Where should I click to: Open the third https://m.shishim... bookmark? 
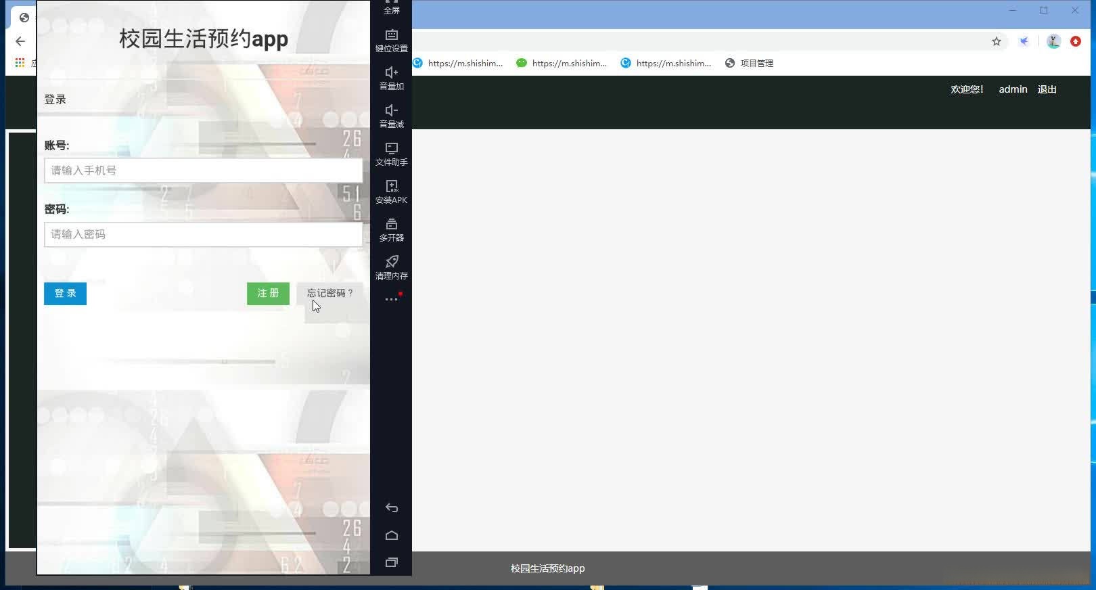[666, 63]
